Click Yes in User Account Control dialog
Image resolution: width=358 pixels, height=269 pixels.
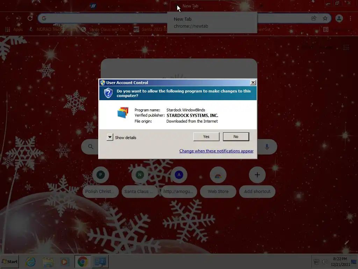[x=206, y=137]
